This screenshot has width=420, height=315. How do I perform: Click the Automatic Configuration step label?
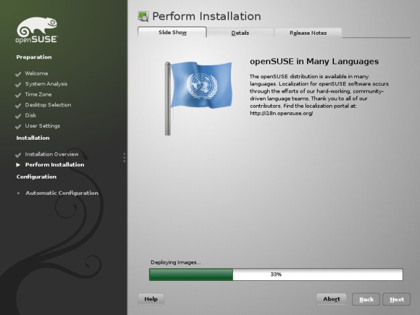click(62, 193)
